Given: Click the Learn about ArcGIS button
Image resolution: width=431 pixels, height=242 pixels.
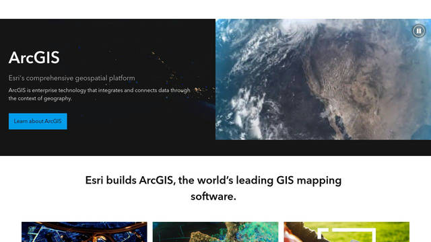Looking at the screenshot, I should click(x=38, y=121).
